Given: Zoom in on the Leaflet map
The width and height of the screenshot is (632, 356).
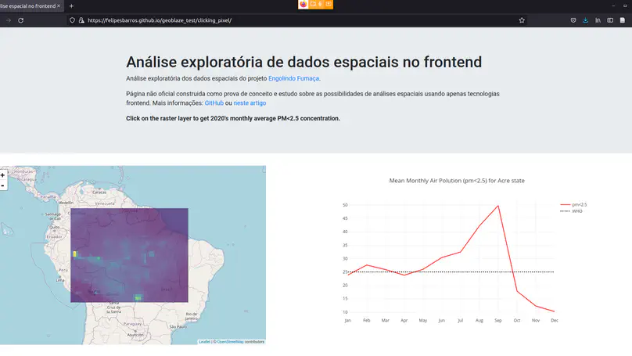Looking at the screenshot, I should (3, 175).
